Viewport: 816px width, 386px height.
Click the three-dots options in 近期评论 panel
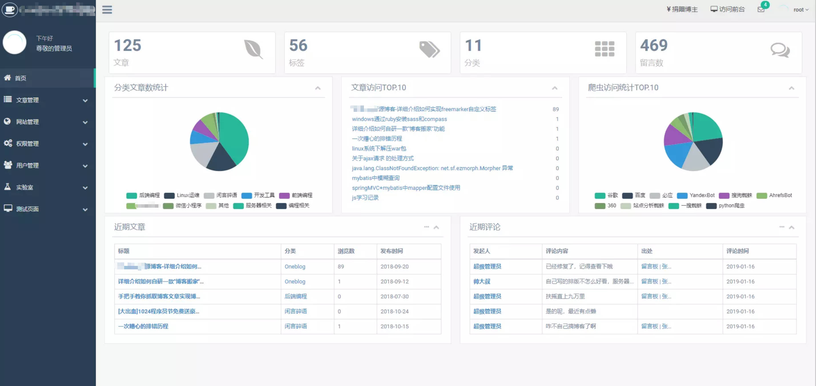781,227
